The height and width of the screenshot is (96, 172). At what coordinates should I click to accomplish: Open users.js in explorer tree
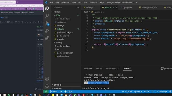[x=66, y=39]
